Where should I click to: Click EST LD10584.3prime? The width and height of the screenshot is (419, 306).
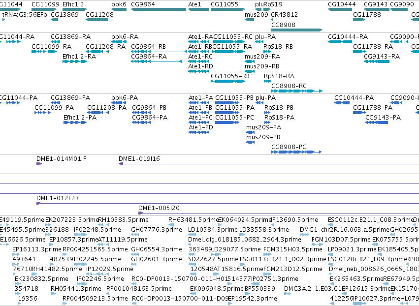[192, 235]
